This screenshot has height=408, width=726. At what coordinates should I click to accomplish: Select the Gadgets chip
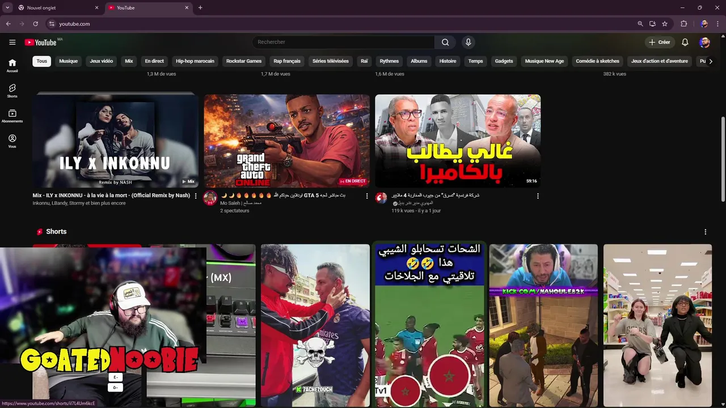coord(504,61)
